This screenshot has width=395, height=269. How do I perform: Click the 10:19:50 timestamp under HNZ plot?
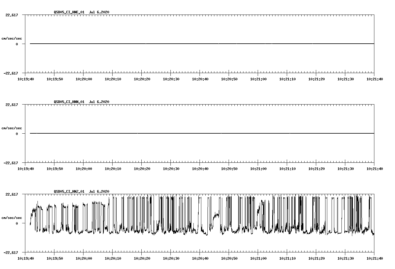pyautogui.click(x=54, y=258)
